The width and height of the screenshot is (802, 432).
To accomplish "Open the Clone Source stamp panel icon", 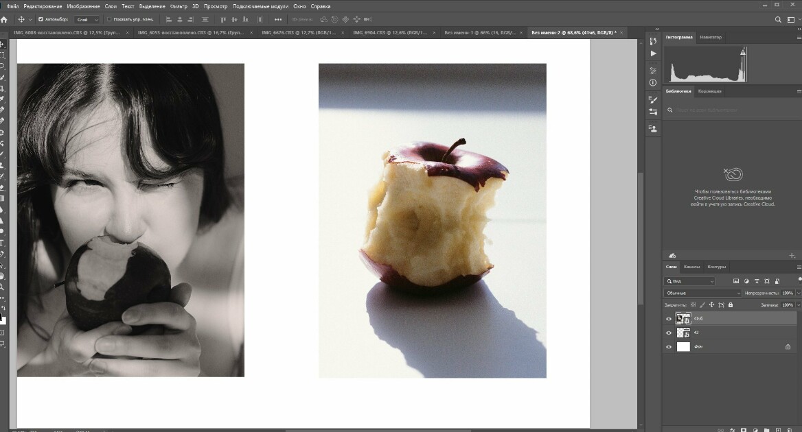I will (x=653, y=129).
